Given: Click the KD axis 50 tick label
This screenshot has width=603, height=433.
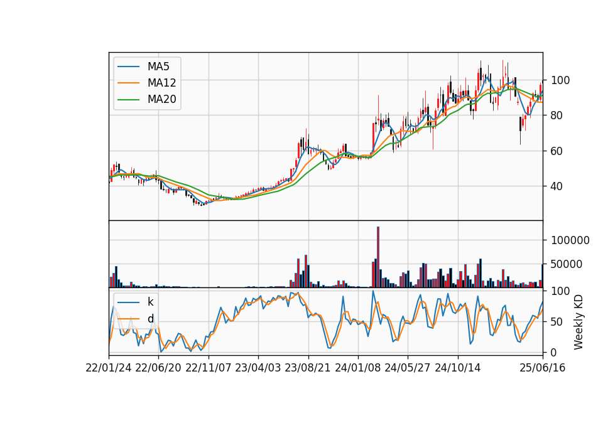Looking at the screenshot, I should tap(557, 321).
